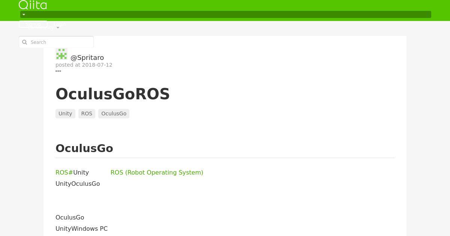Screen dimensions: 450x236
Task: Follow the ROS# hyperlink
Action: coord(64,172)
